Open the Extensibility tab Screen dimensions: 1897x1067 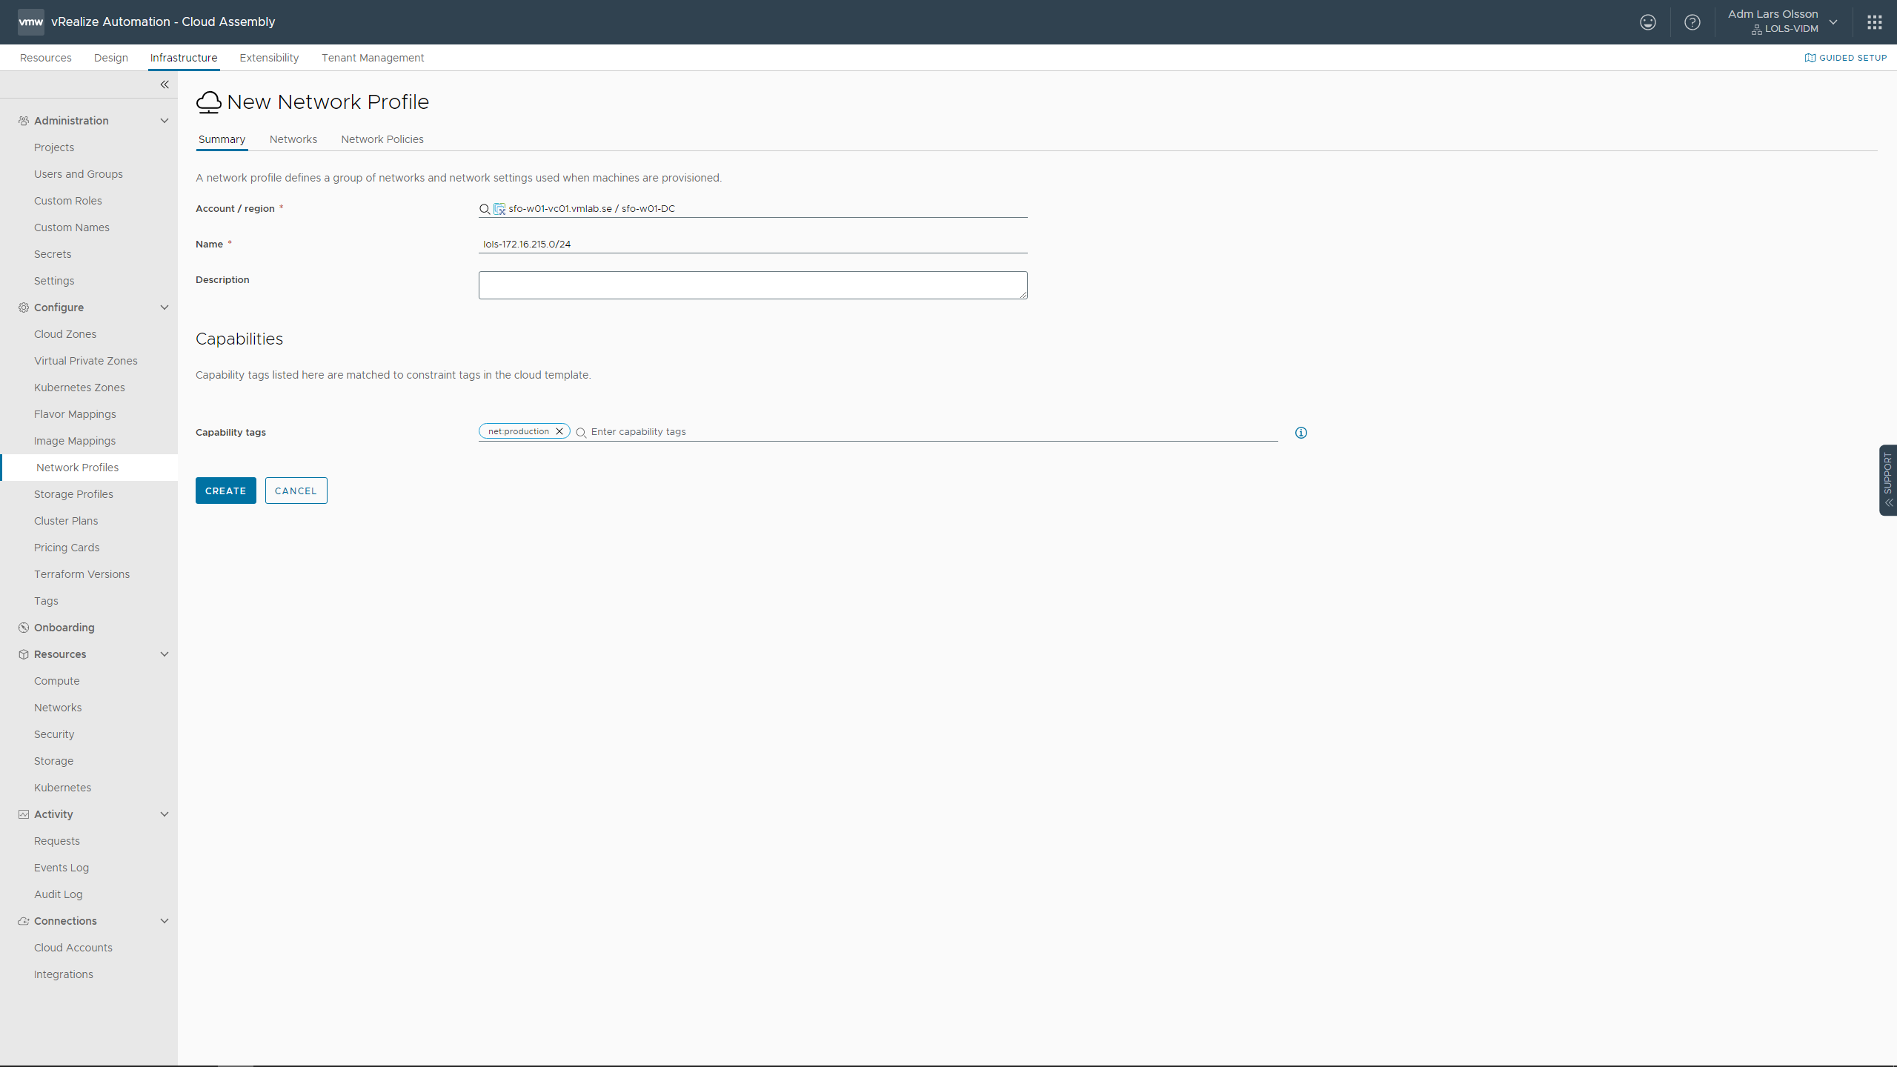click(x=269, y=58)
